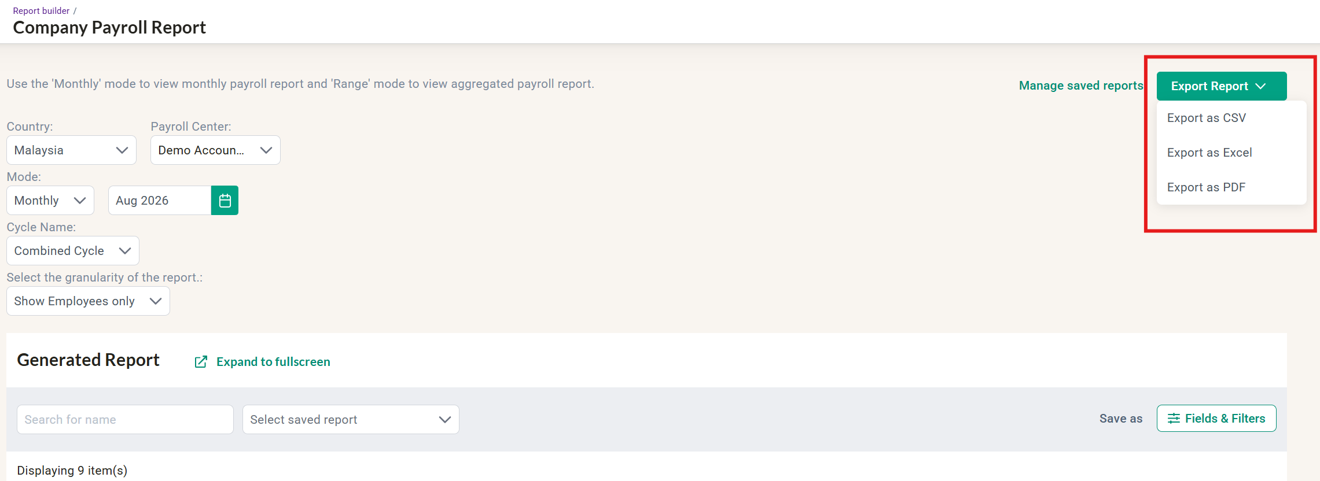Click the Export Report button
Screen dimensions: 1320x481
click(x=1222, y=86)
